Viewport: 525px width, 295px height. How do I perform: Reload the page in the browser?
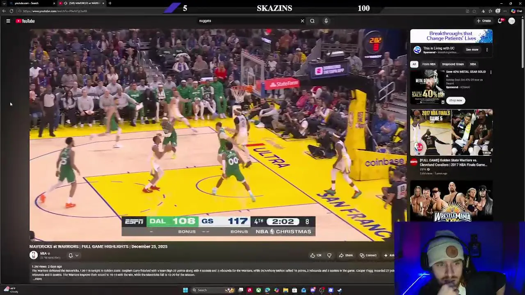pyautogui.click(x=11, y=11)
